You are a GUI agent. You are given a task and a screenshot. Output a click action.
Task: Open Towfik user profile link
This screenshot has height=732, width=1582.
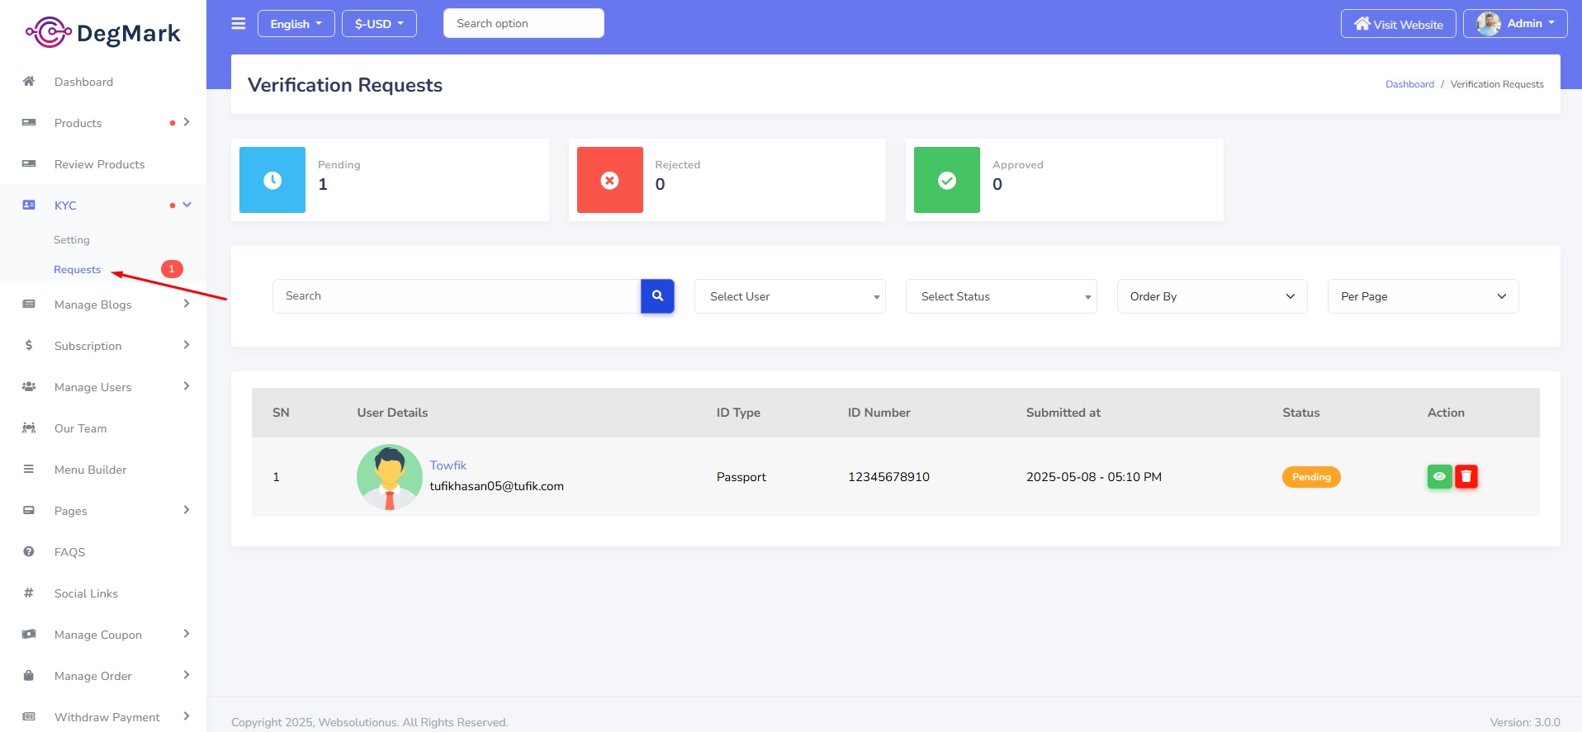(448, 465)
